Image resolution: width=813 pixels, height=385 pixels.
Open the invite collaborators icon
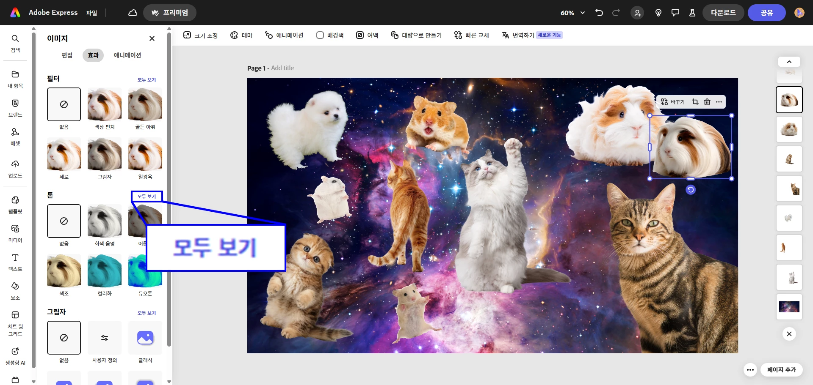[637, 13]
